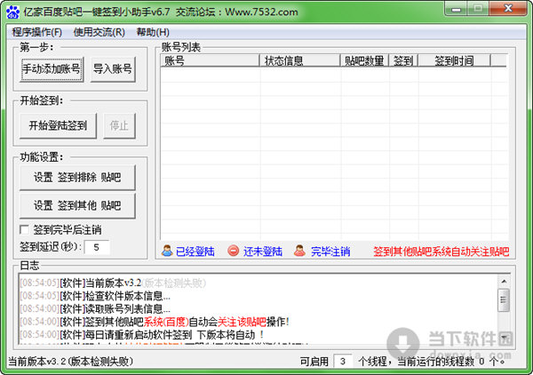Click the 贴吧数量 column header
The width and height of the screenshot is (533, 375).
coord(364,60)
